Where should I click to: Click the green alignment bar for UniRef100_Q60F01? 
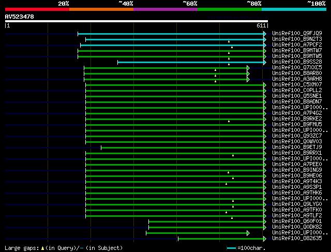click(x=206, y=221)
